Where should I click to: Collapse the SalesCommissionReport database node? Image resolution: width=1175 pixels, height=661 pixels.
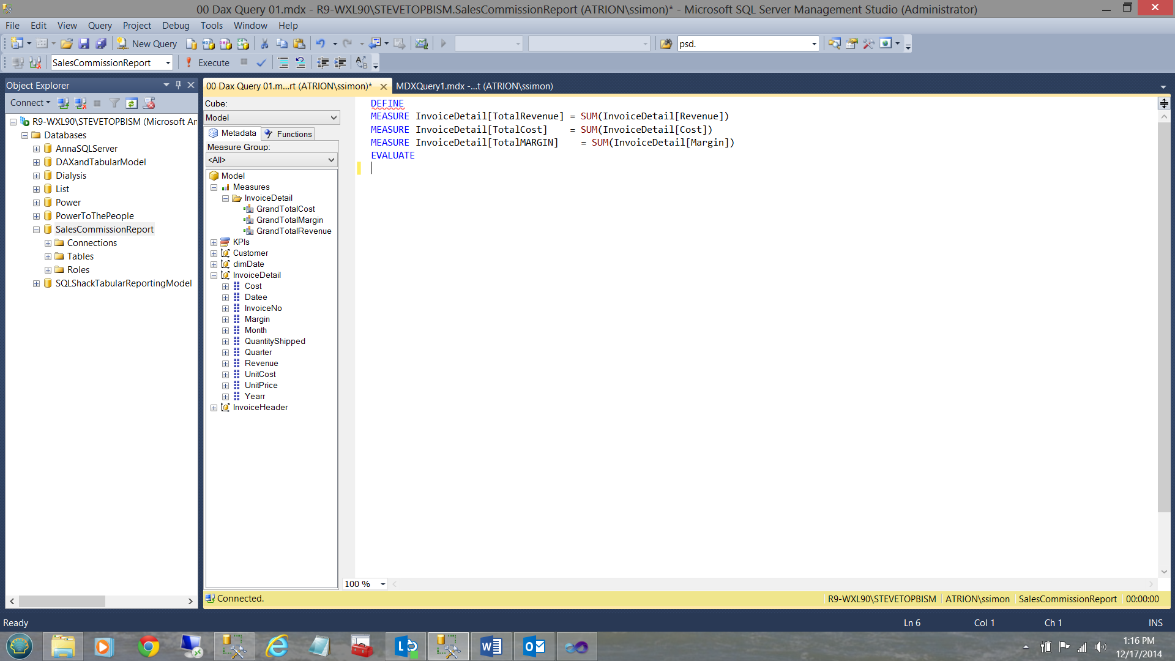point(36,230)
